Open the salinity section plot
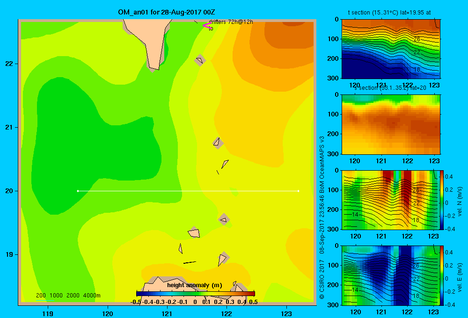 tap(391, 124)
